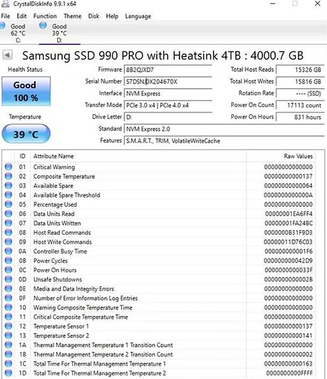Click status icon for Critical Composite Temperature Time
This screenshot has height=379, width=327.
9,316
